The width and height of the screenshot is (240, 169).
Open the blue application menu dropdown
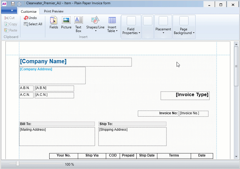(x=9, y=10)
